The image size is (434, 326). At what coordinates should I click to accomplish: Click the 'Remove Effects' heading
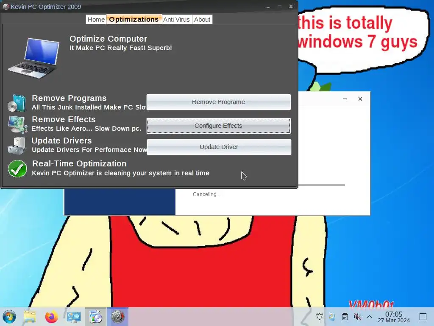tap(64, 119)
